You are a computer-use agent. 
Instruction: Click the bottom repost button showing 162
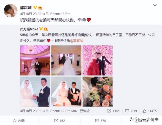pos(59,121)
